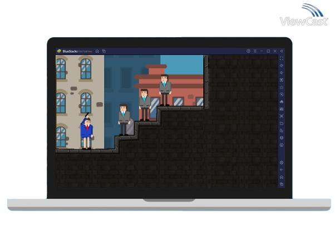Maximize the BlueStacks window

[268, 51]
